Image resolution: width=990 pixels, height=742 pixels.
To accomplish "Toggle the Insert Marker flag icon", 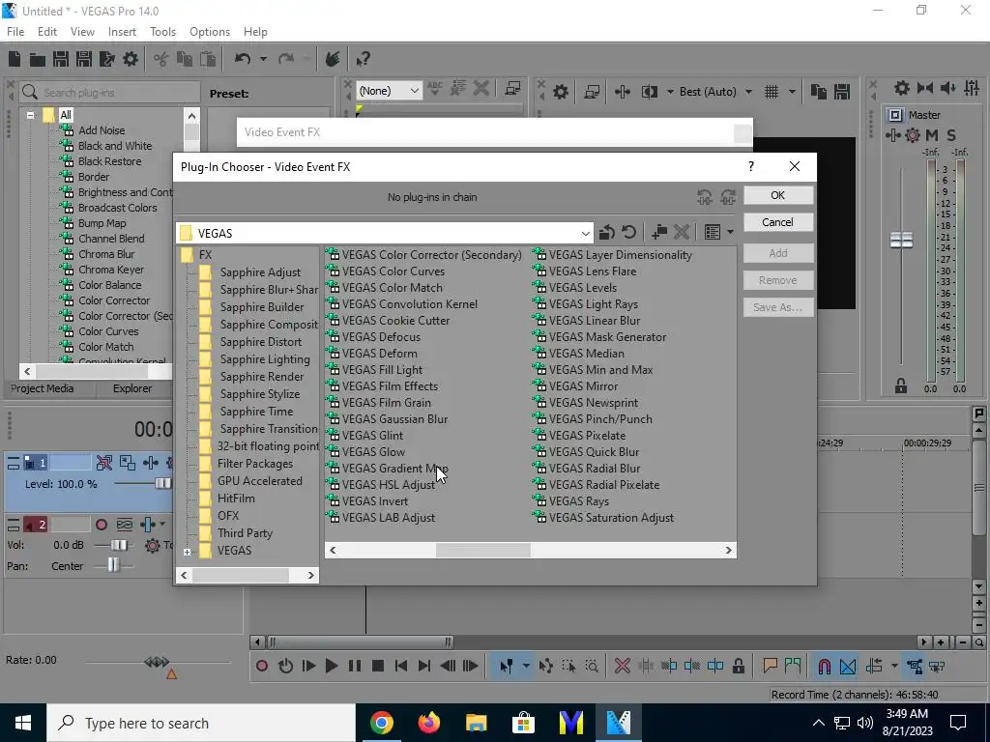I will coord(770,666).
